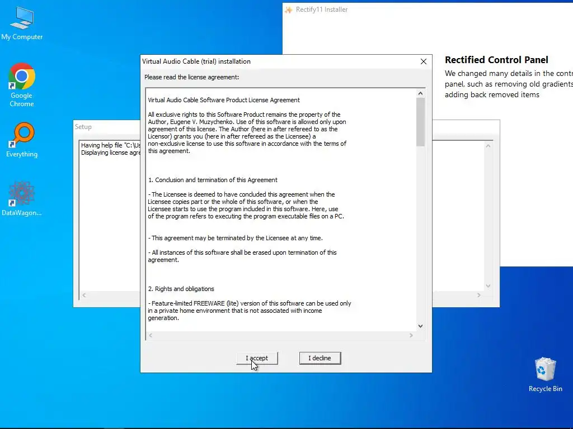Open the My Computer desktop icon
This screenshot has width=573, height=429.
tap(22, 22)
